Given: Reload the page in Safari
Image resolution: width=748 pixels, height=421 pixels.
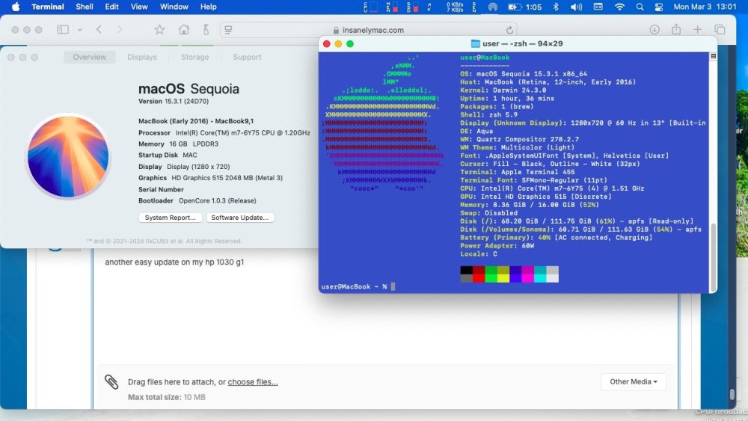Looking at the screenshot, I should pyautogui.click(x=509, y=30).
